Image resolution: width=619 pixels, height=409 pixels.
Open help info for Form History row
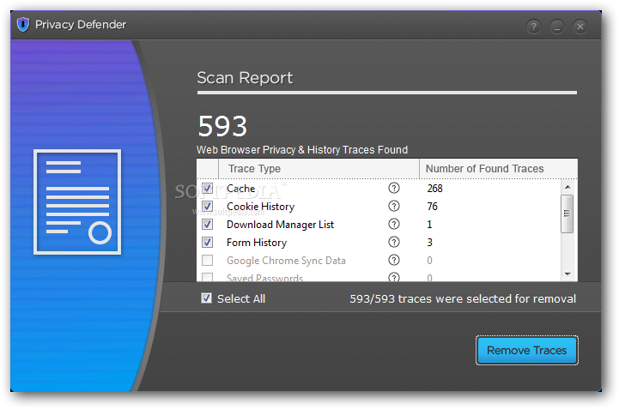(x=393, y=242)
